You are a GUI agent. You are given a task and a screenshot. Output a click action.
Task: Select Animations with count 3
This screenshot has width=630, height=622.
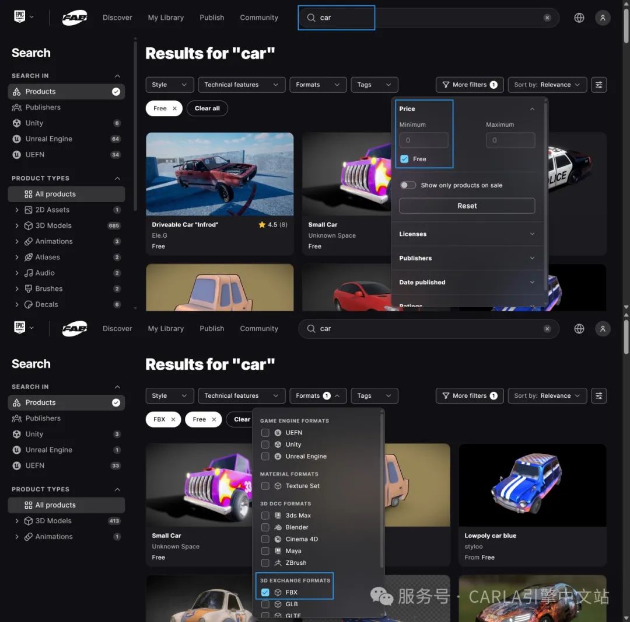(x=66, y=241)
